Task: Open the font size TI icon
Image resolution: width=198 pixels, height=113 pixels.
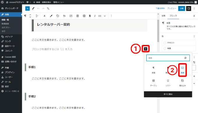Action: (x=64, y=16)
